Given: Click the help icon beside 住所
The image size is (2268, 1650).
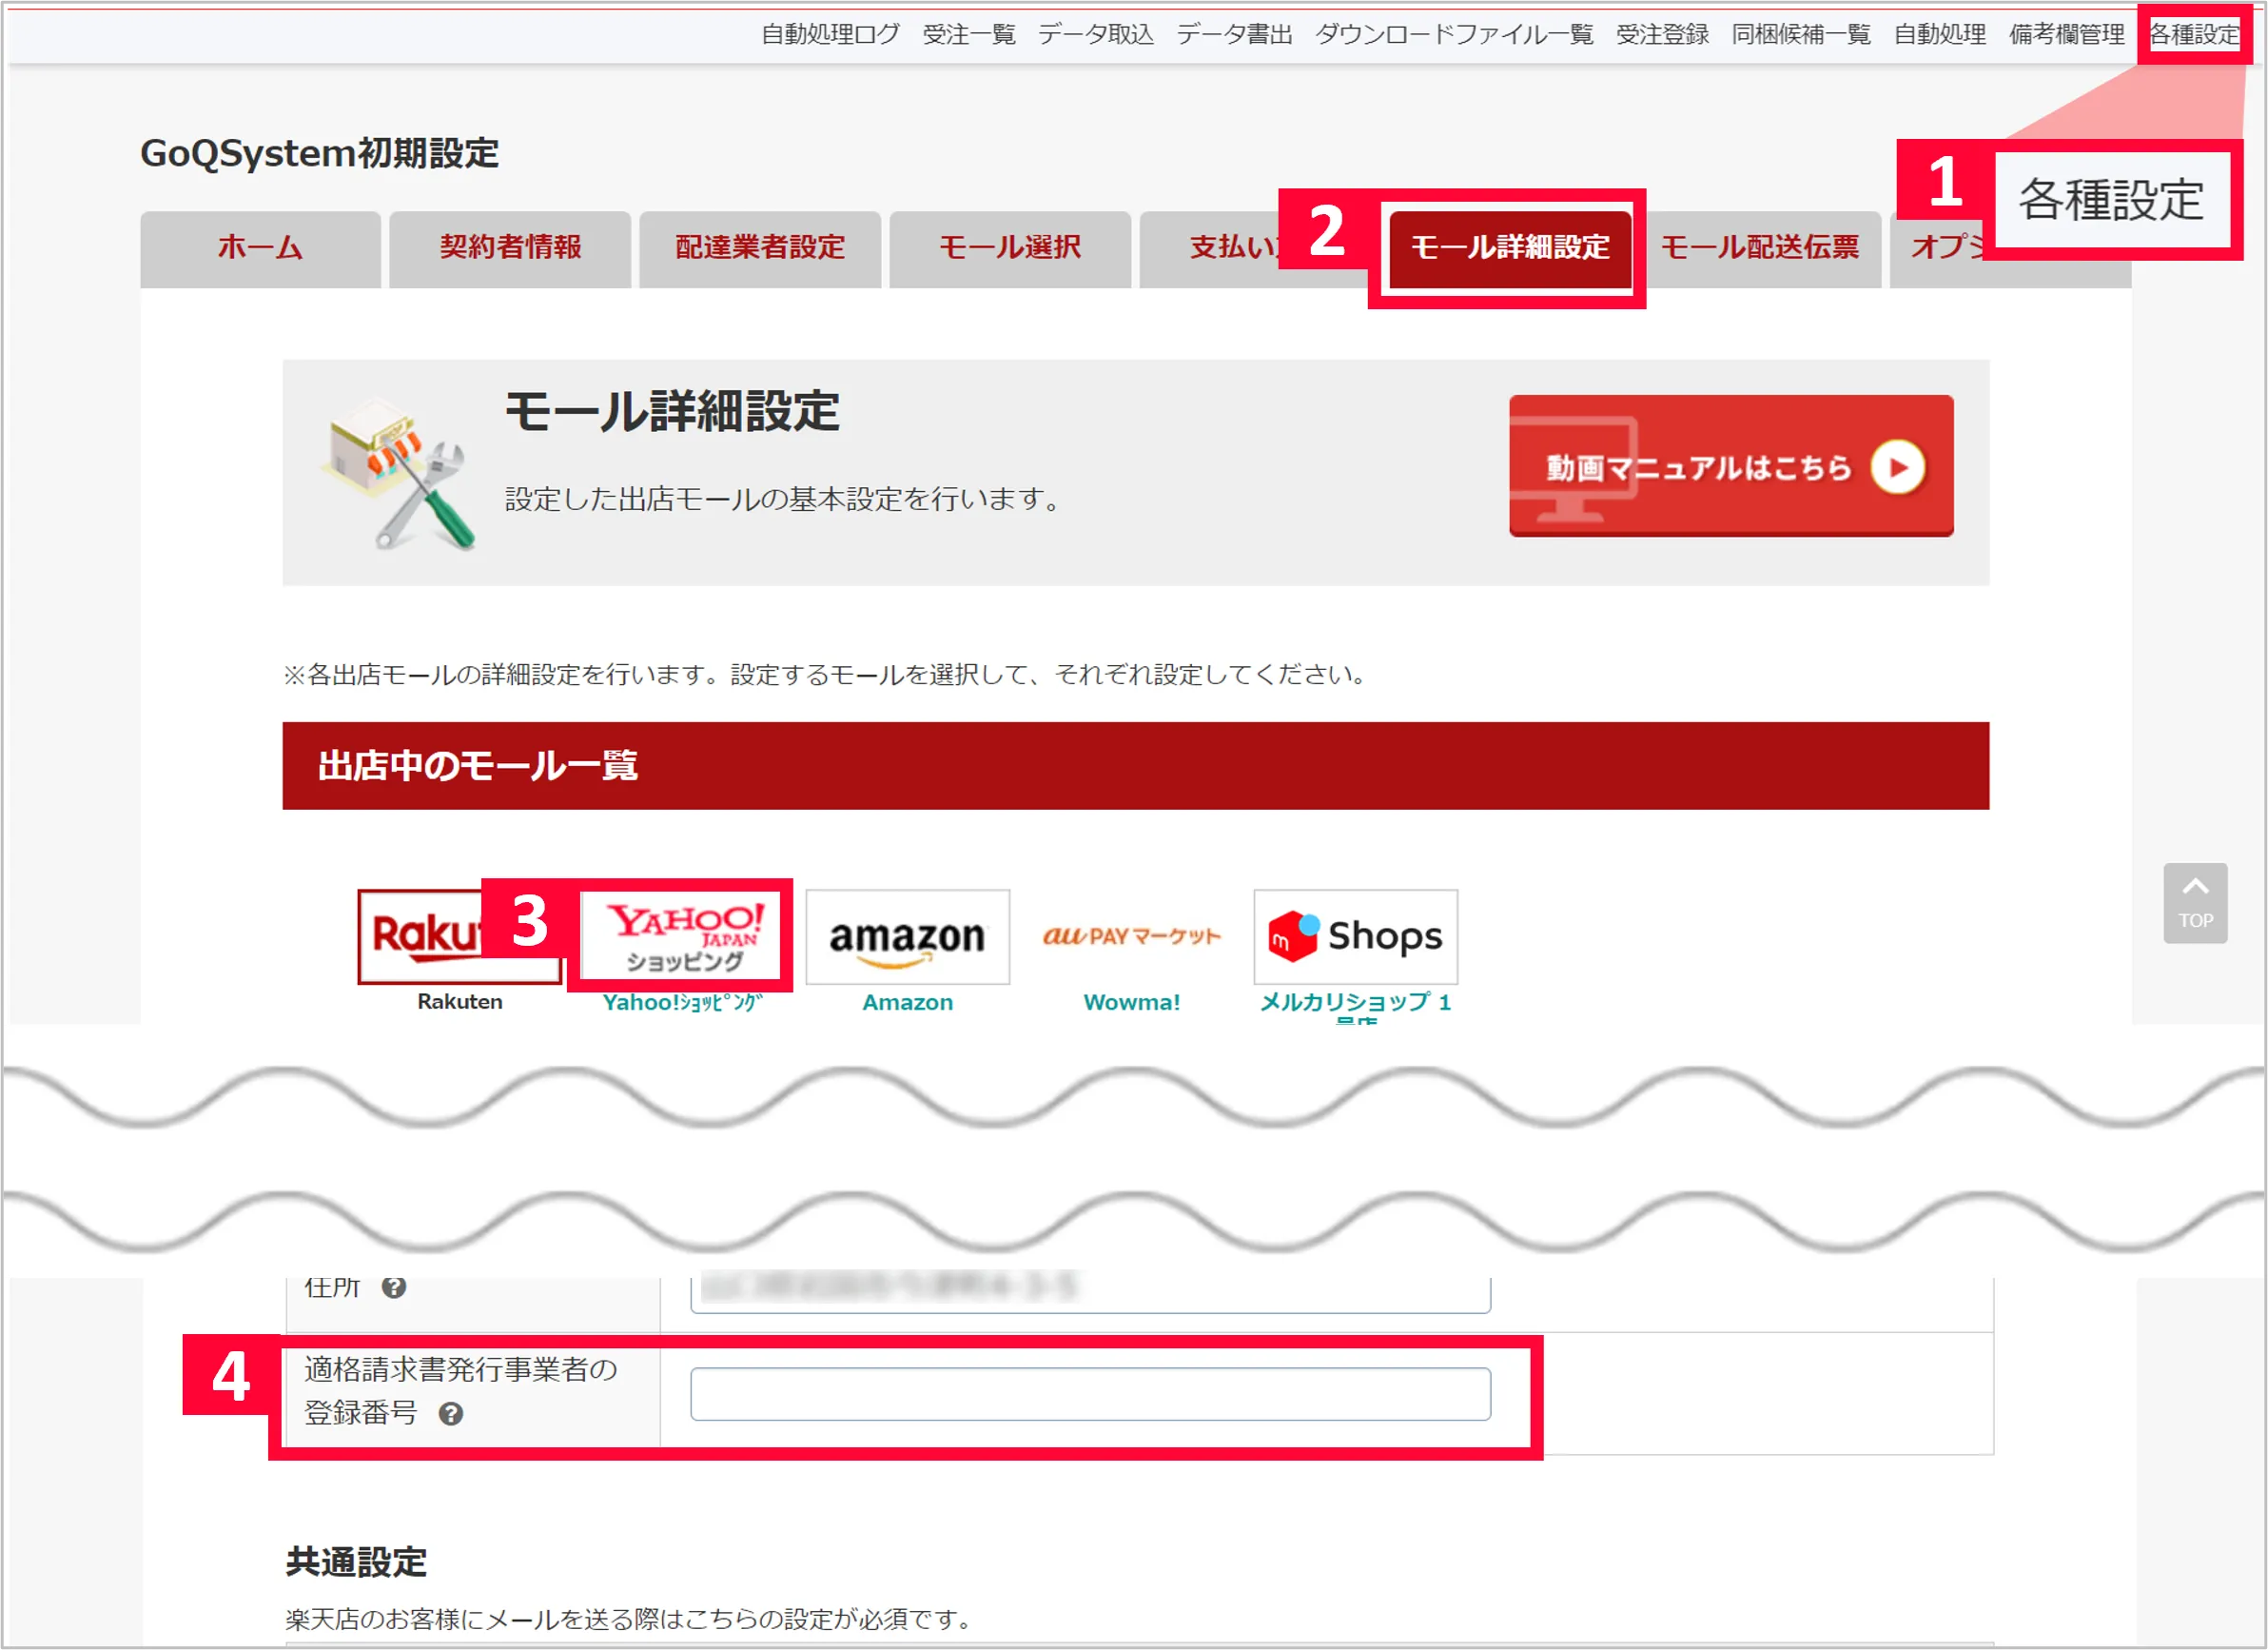Looking at the screenshot, I should [x=394, y=1288].
